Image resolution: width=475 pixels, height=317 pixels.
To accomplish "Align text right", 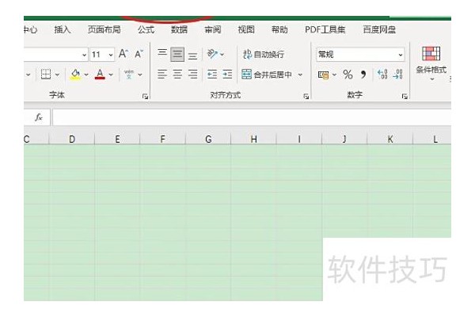I will [193, 74].
